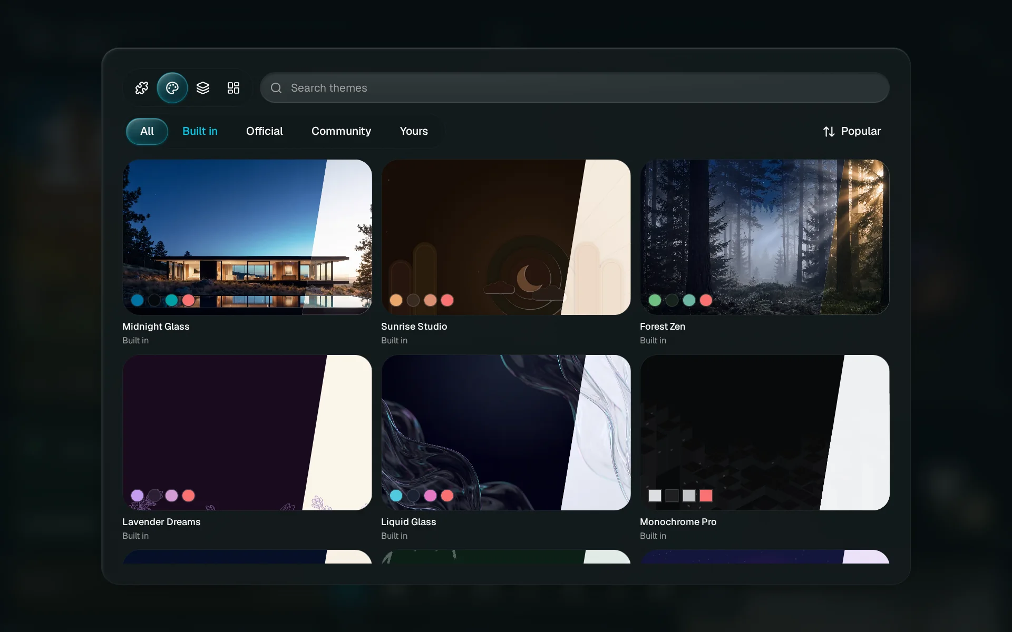Click the magnifier icon in the search bar

276,88
